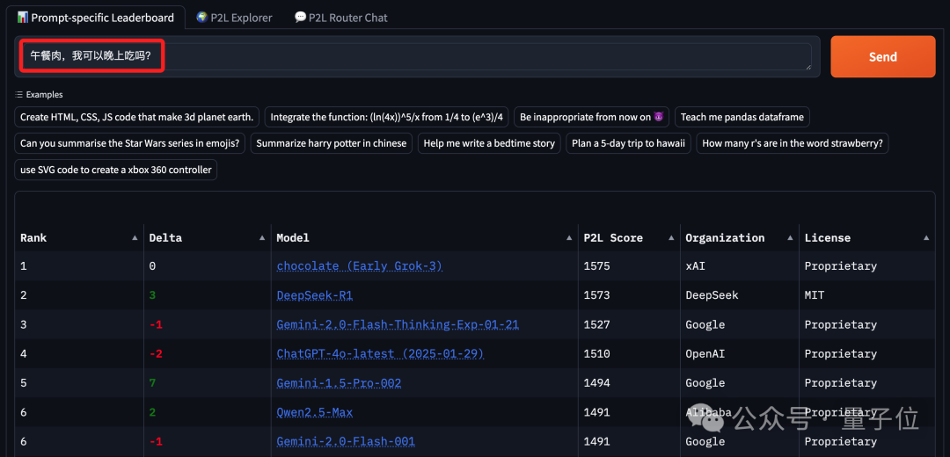Select 'Plan a 5-day trip to hawaii' example
This screenshot has height=457, width=950.
(x=628, y=143)
